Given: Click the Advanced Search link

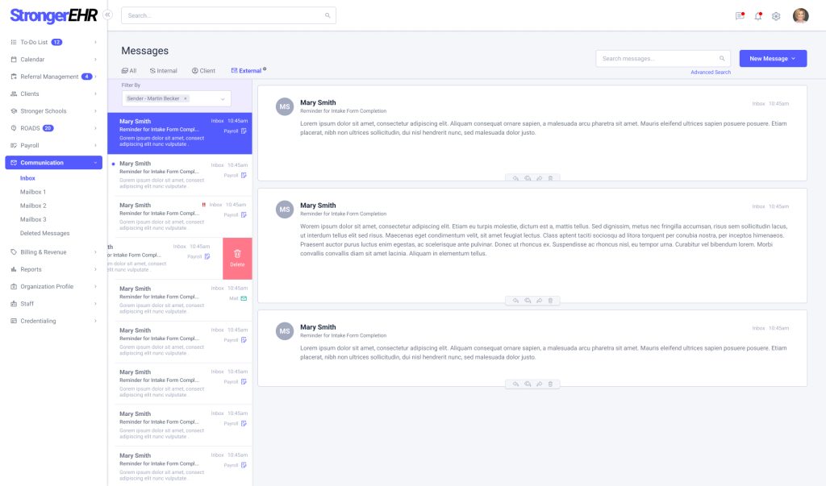Looking at the screenshot, I should pos(711,73).
